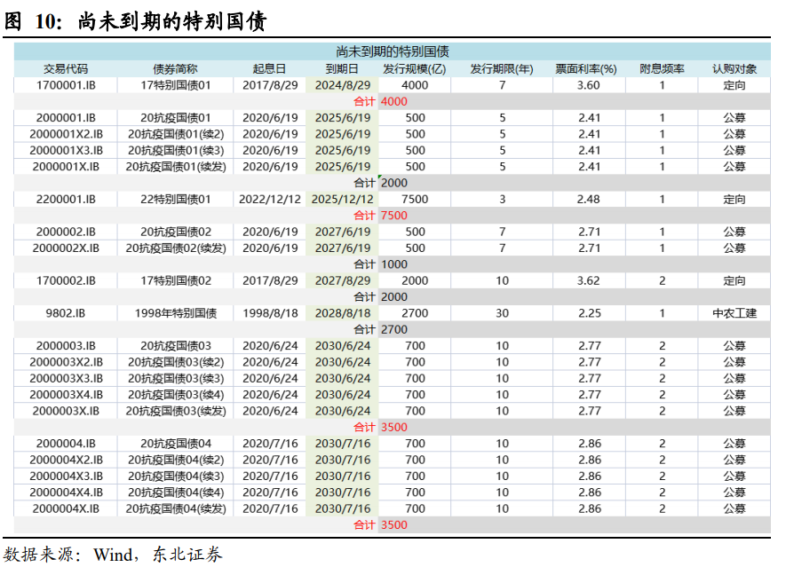Click the red subtotal 合计 4000
Image resolution: width=786 pixels, height=575 pixels.
point(380,102)
